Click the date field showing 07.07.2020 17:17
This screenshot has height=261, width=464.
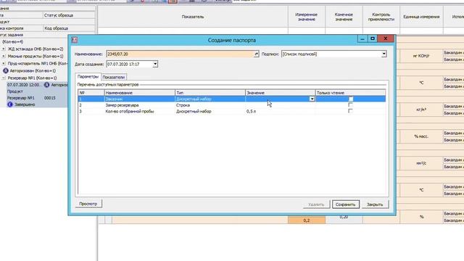coord(130,64)
